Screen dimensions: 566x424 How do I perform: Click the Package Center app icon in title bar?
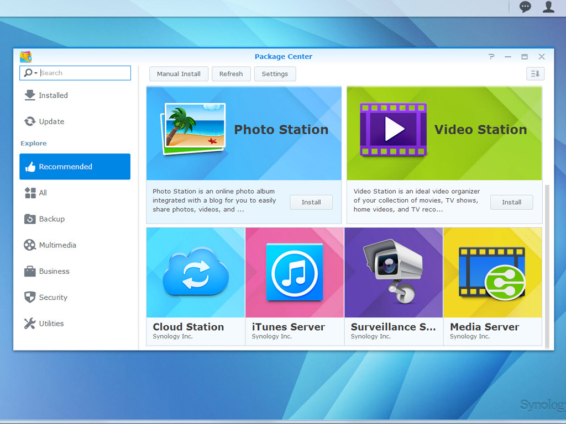[25, 57]
